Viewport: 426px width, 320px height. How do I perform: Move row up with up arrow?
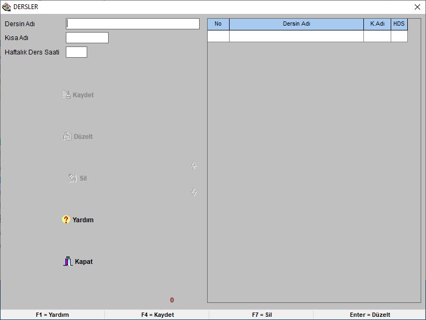coord(194,165)
